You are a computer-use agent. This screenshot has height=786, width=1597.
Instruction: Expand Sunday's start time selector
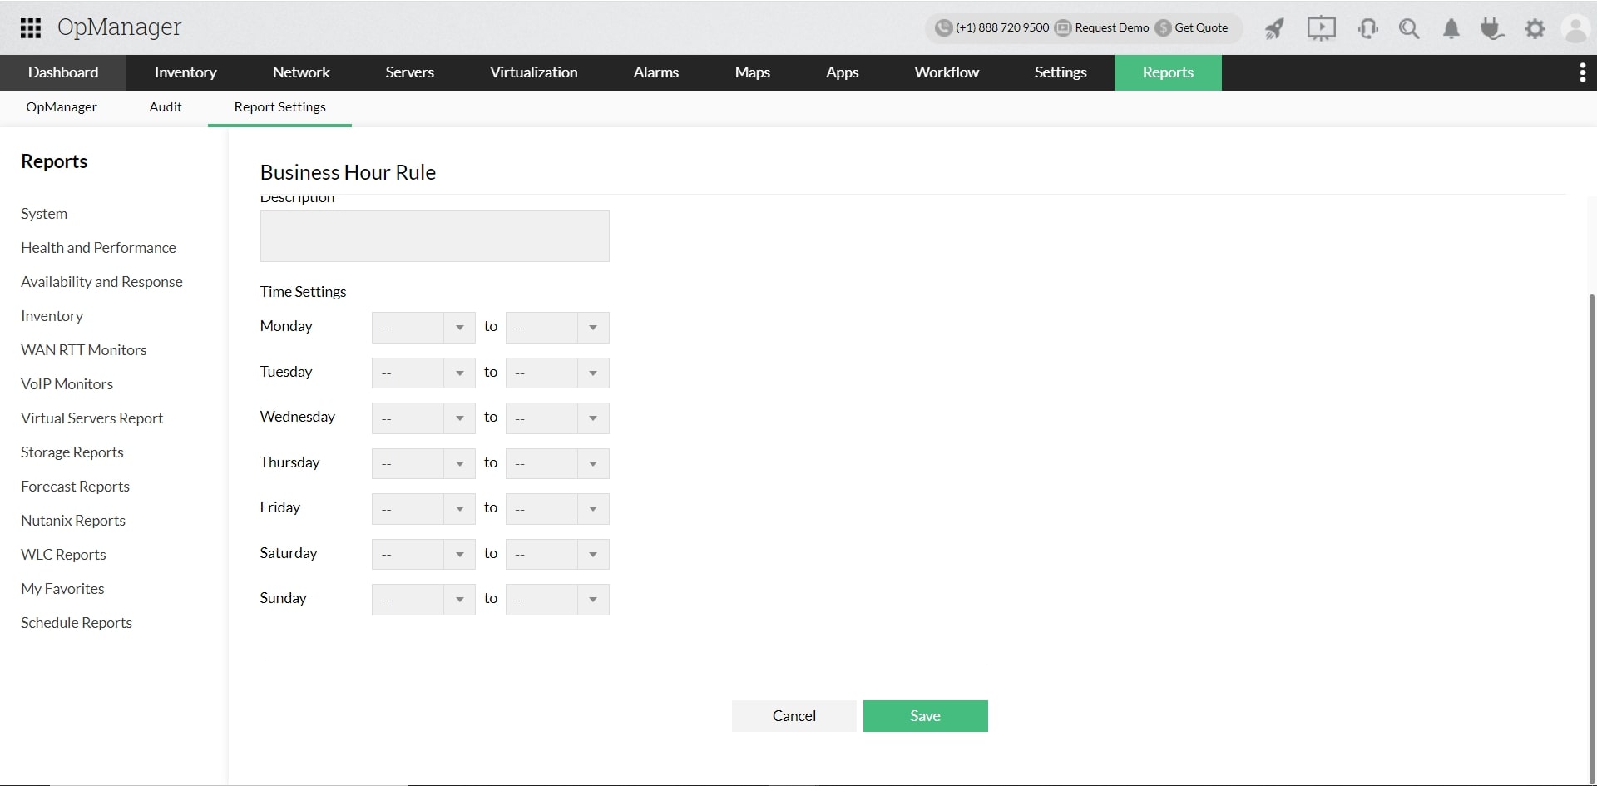(x=423, y=599)
